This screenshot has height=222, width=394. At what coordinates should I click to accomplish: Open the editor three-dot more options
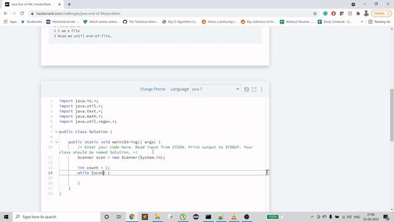(262, 89)
